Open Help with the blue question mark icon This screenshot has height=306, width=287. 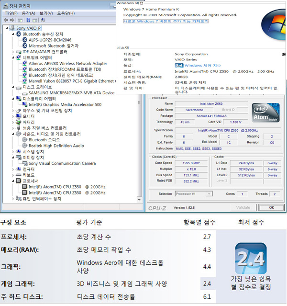click(29, 20)
